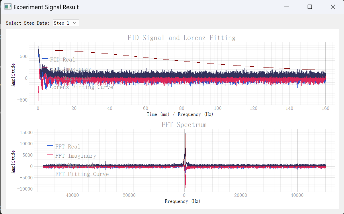
Task: Click the "Select Step Data:" label
Action: point(28,23)
